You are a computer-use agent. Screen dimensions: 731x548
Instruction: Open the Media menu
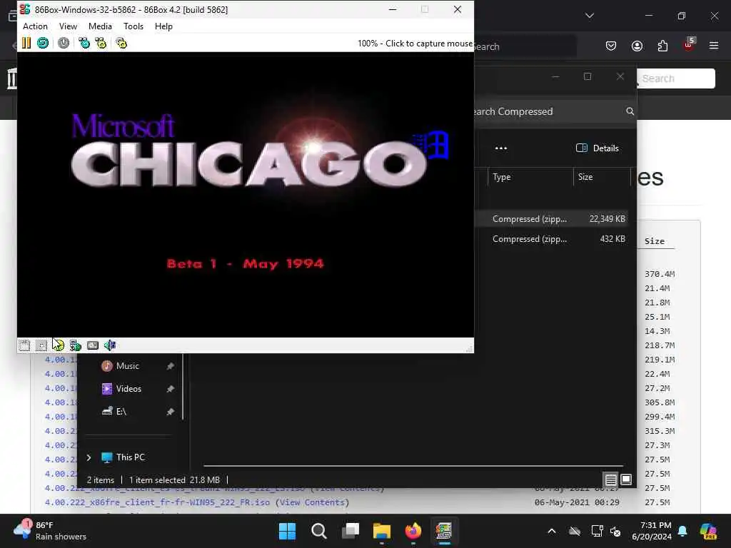pos(100,26)
